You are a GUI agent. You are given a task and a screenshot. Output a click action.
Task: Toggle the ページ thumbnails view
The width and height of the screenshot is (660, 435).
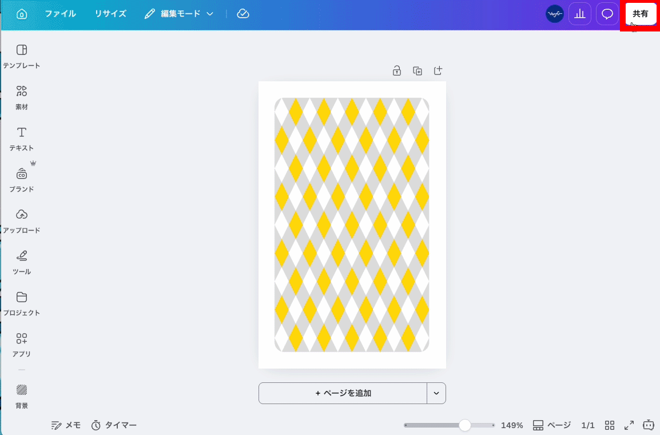552,425
